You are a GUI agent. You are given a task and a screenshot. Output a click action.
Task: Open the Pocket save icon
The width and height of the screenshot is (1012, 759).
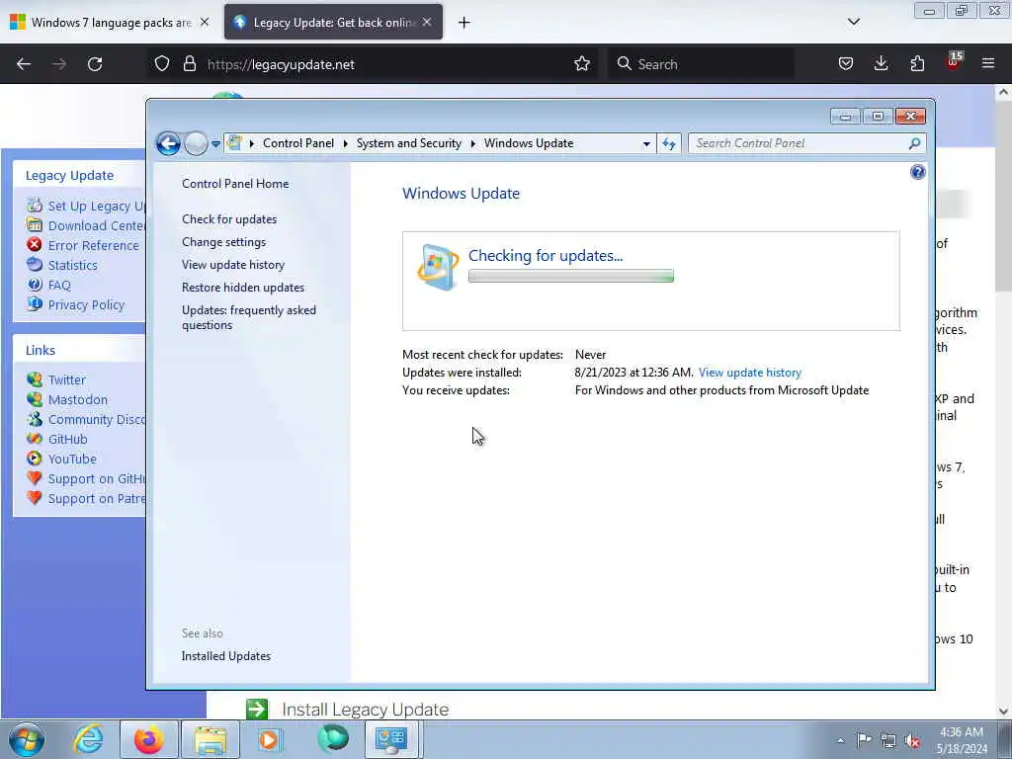[846, 64]
